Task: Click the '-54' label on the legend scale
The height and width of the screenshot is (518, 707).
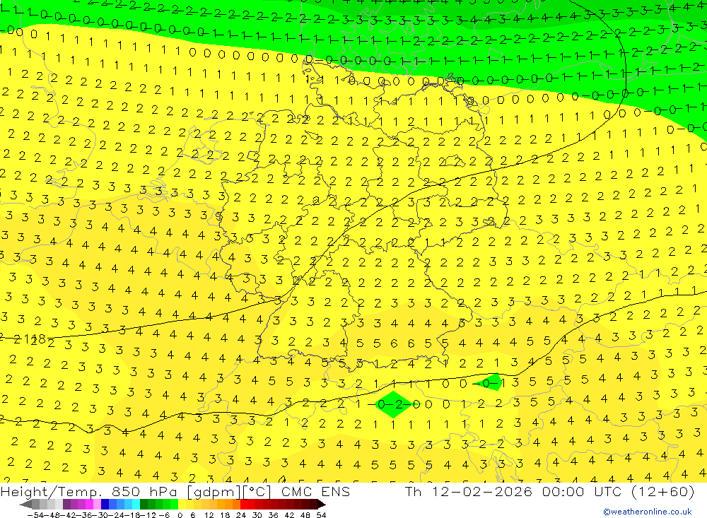Action: [35, 515]
